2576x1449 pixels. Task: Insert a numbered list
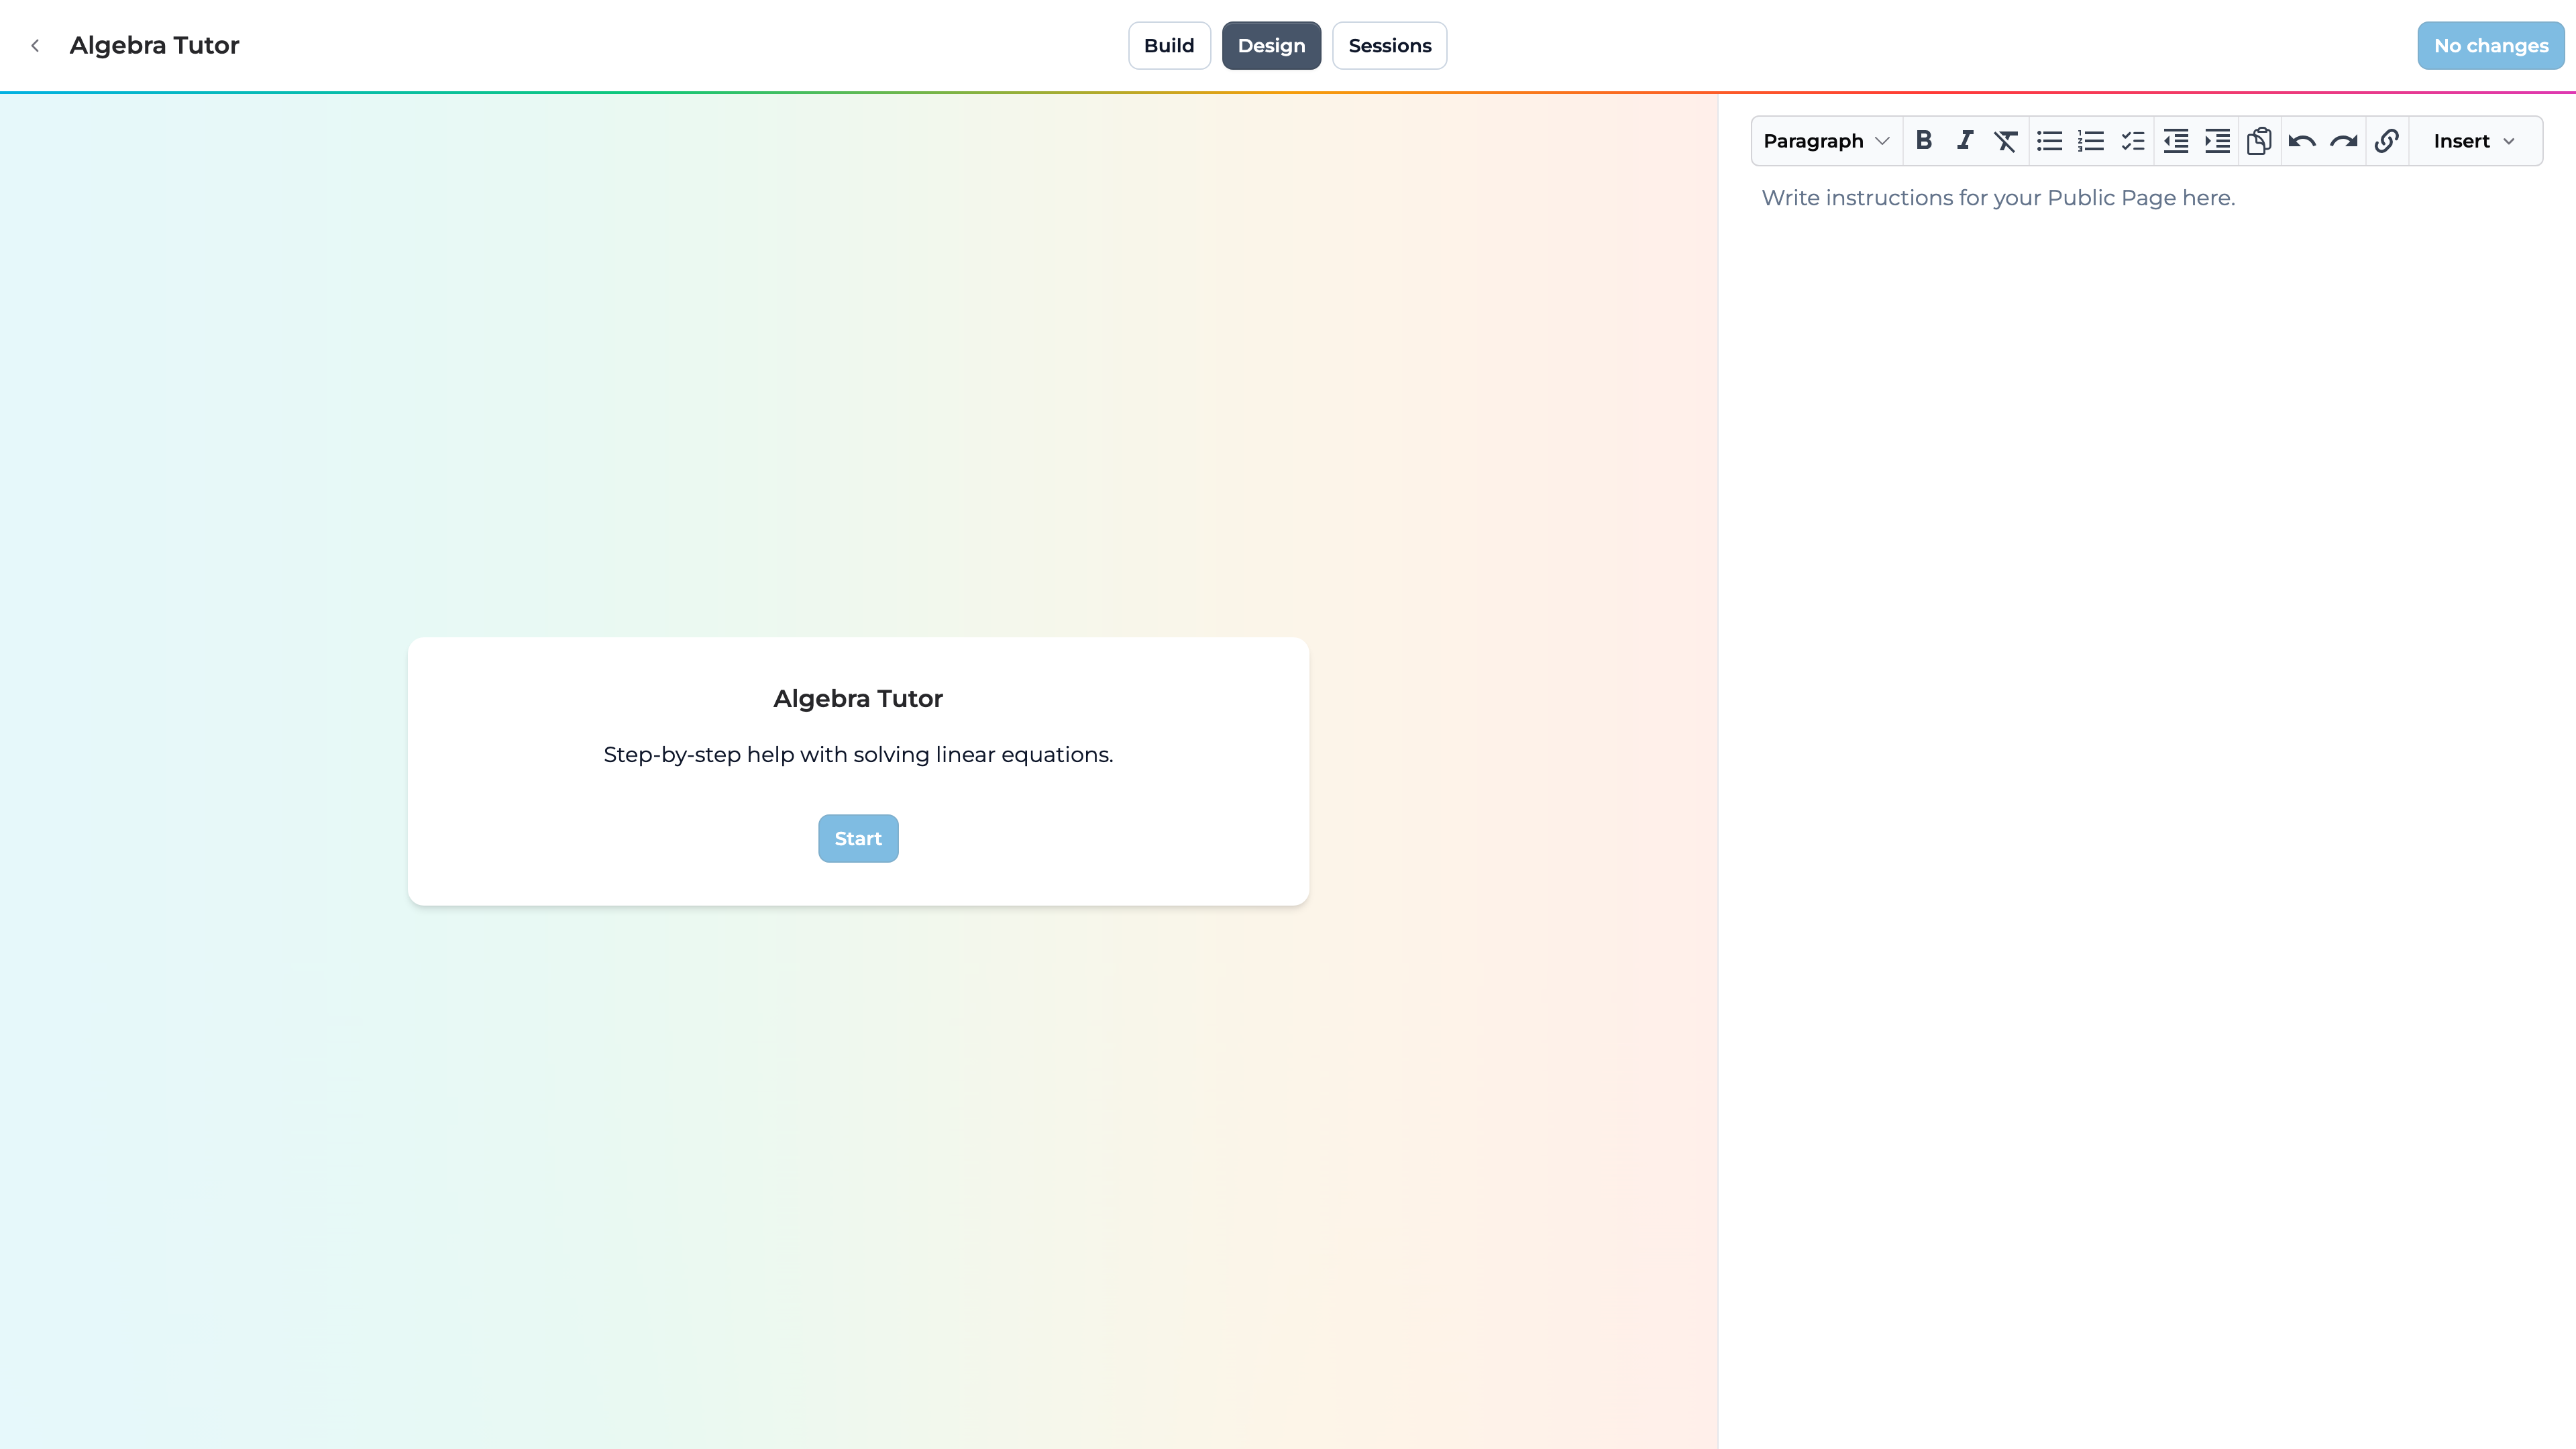2091,141
